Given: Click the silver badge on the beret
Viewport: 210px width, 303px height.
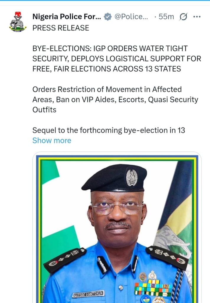Looking at the screenshot, I should pos(132,178).
